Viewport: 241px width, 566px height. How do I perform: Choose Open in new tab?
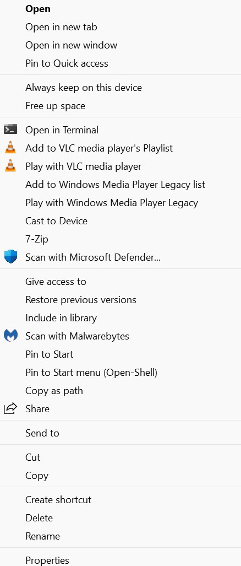coord(121,26)
